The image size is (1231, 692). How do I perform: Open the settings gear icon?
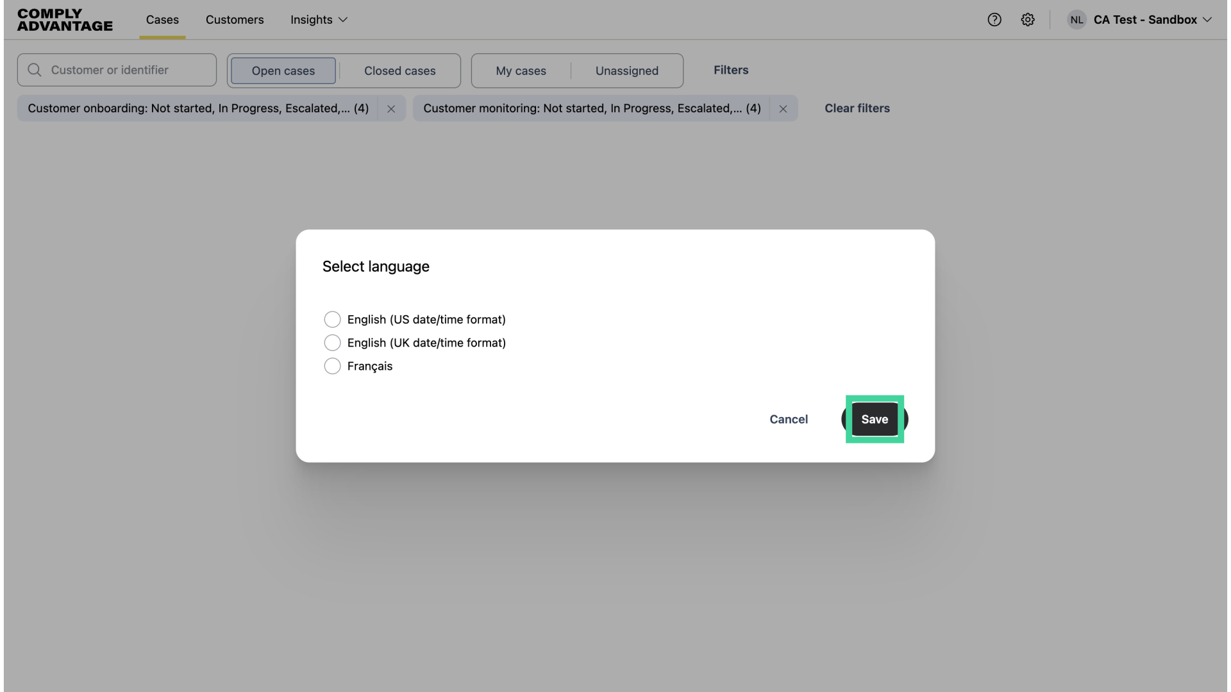pyautogui.click(x=1028, y=20)
